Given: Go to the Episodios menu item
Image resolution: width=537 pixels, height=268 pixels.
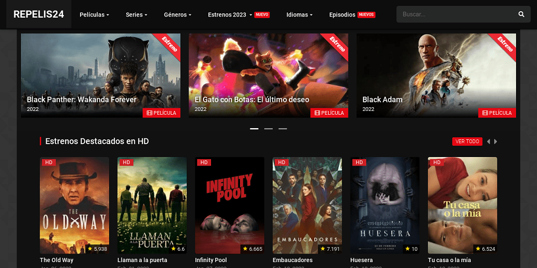Looking at the screenshot, I should coord(342,14).
